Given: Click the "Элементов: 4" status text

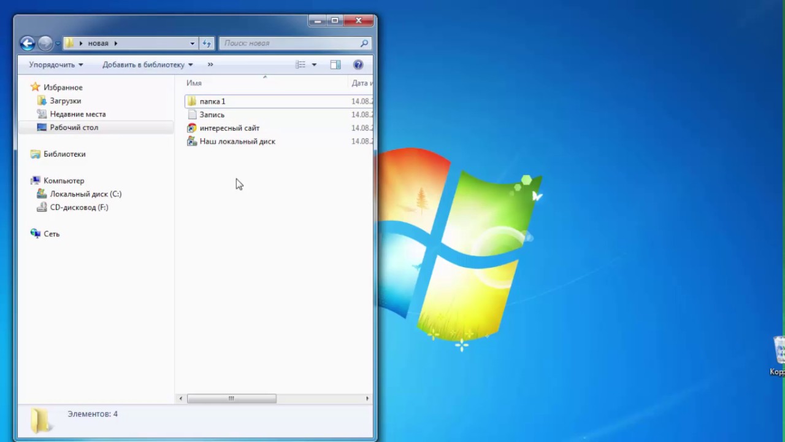Looking at the screenshot, I should coord(93,414).
